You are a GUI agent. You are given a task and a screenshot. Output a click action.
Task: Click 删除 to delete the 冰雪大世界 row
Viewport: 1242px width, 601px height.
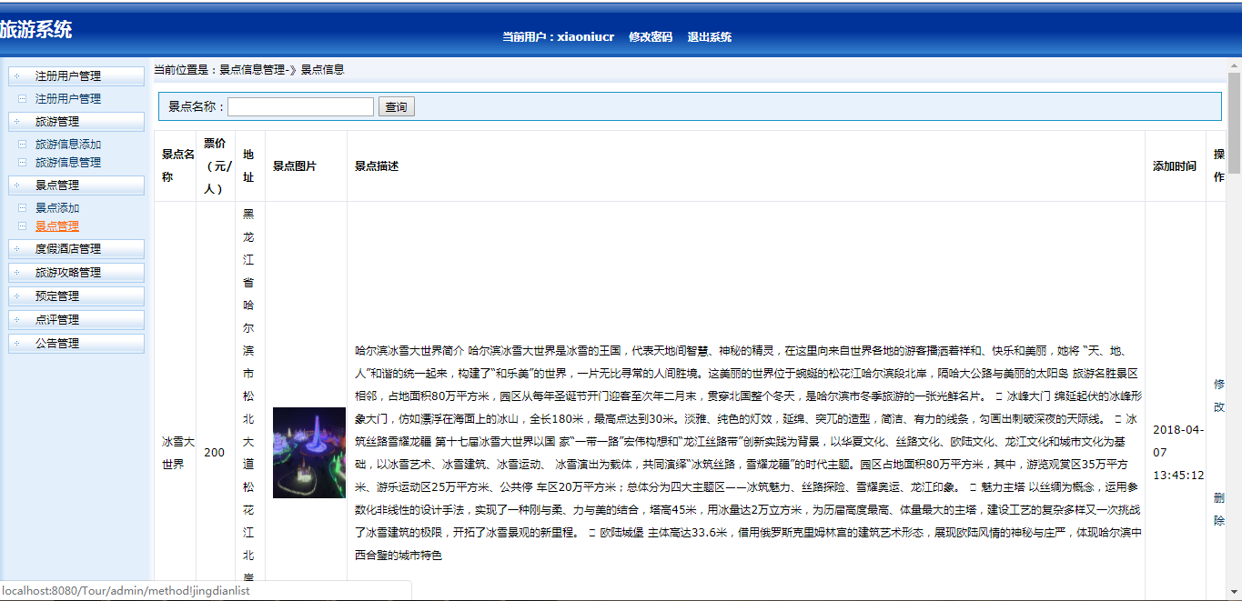click(x=1219, y=509)
